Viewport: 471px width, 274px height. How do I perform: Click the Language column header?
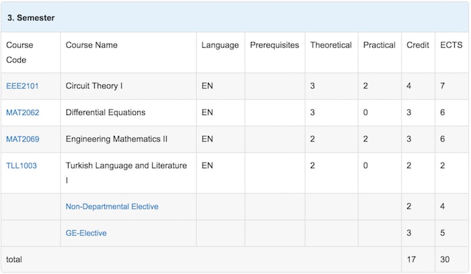pyautogui.click(x=220, y=45)
